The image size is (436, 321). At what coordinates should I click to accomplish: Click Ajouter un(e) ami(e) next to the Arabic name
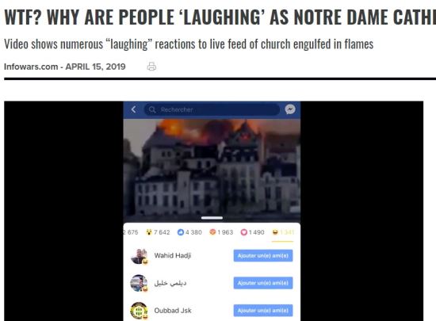click(x=263, y=283)
